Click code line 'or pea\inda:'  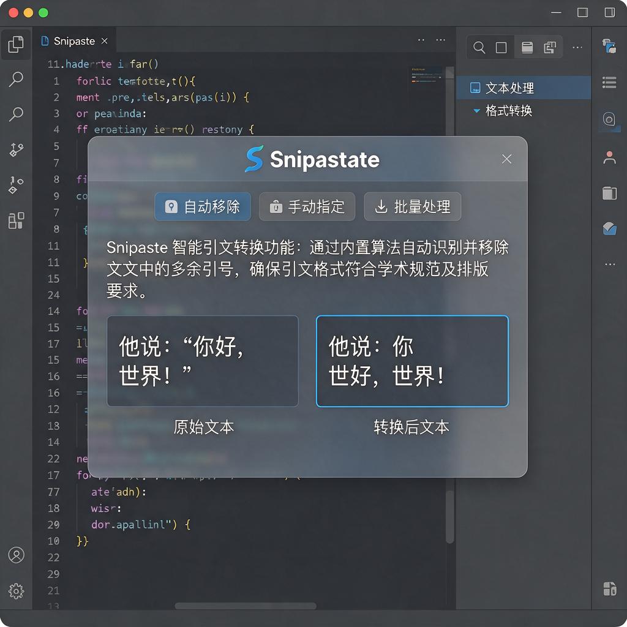point(111,114)
